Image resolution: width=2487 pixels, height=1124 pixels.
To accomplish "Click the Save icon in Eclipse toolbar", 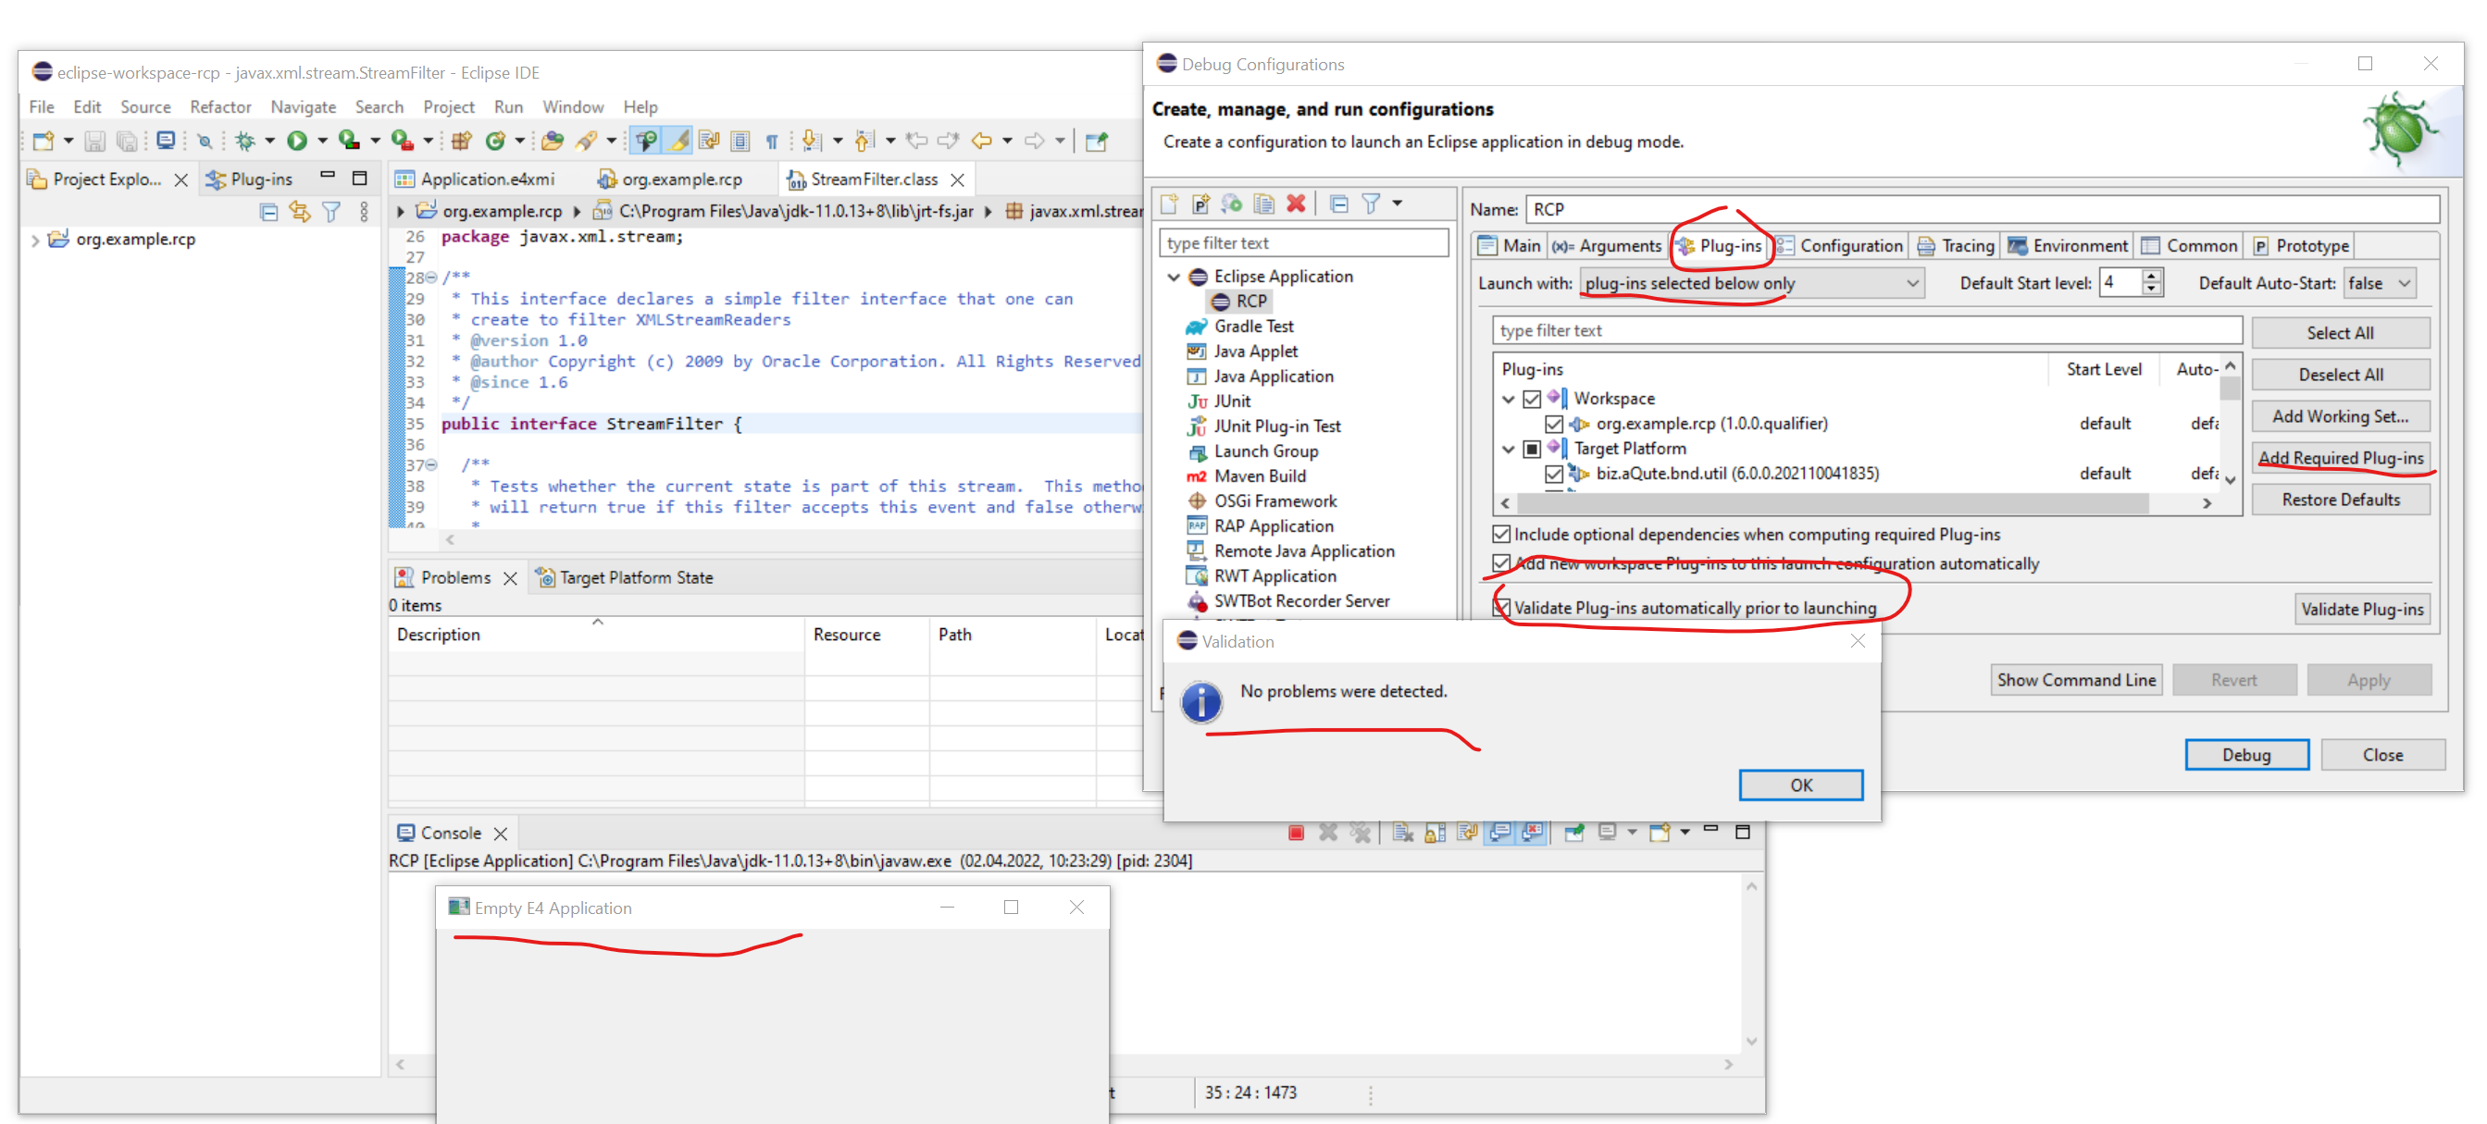I will coord(94,141).
